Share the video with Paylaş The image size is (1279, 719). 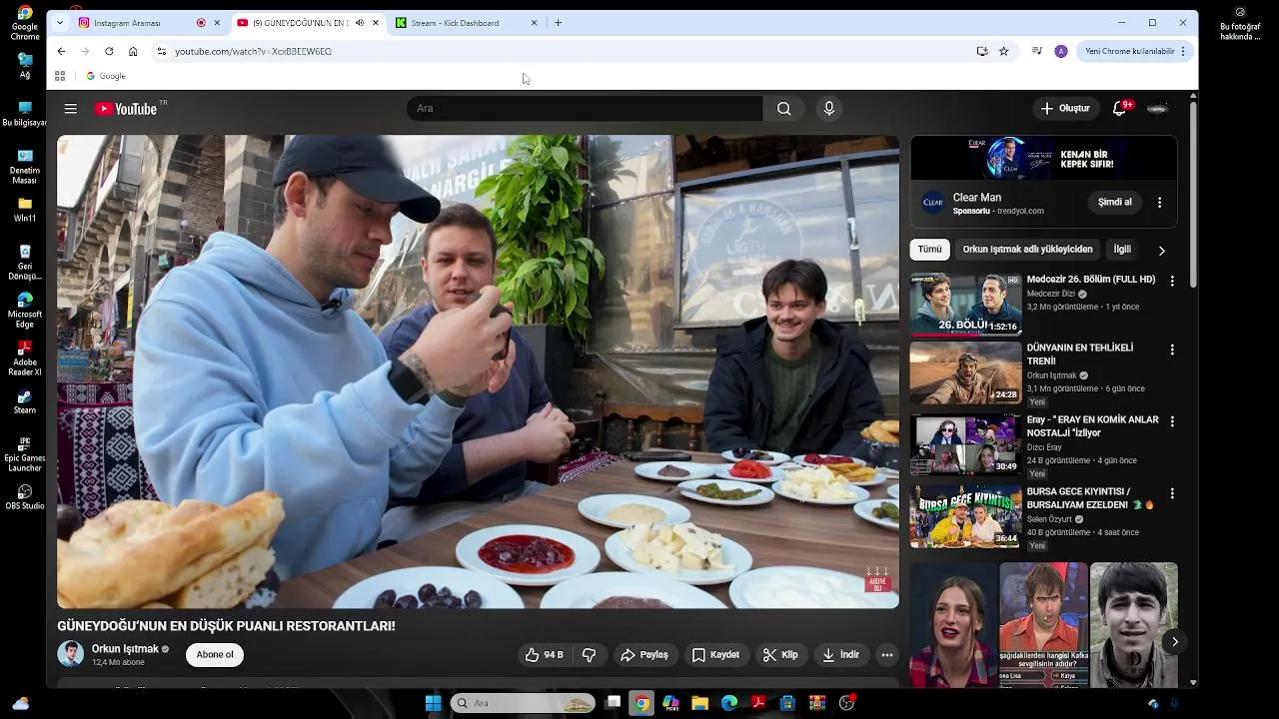pos(643,655)
